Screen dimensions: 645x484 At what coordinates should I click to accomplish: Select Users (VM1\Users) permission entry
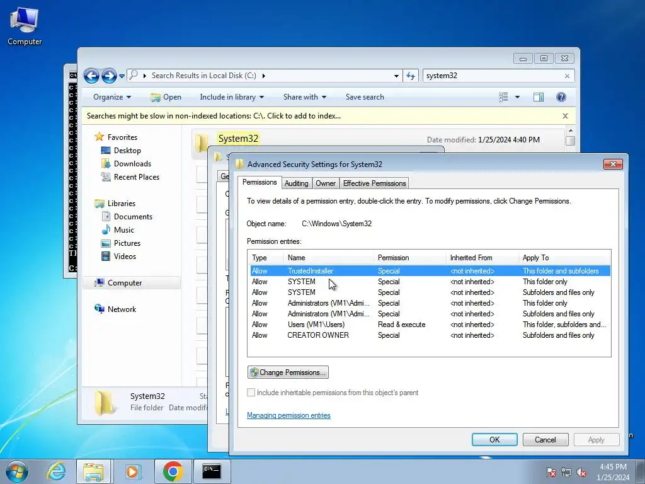click(430, 325)
